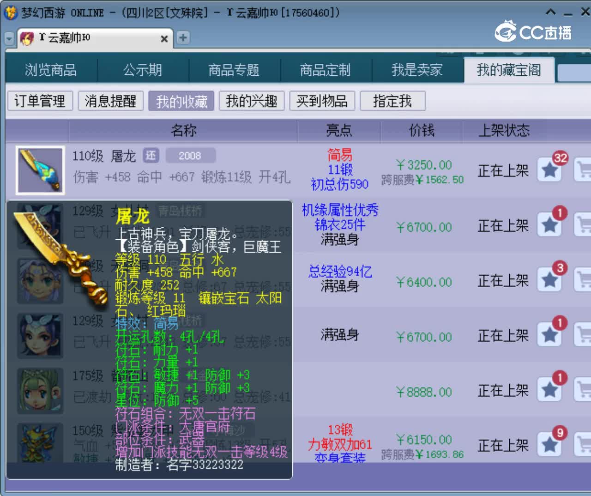
Task: Open 我的兴趣 section
Action: [252, 101]
